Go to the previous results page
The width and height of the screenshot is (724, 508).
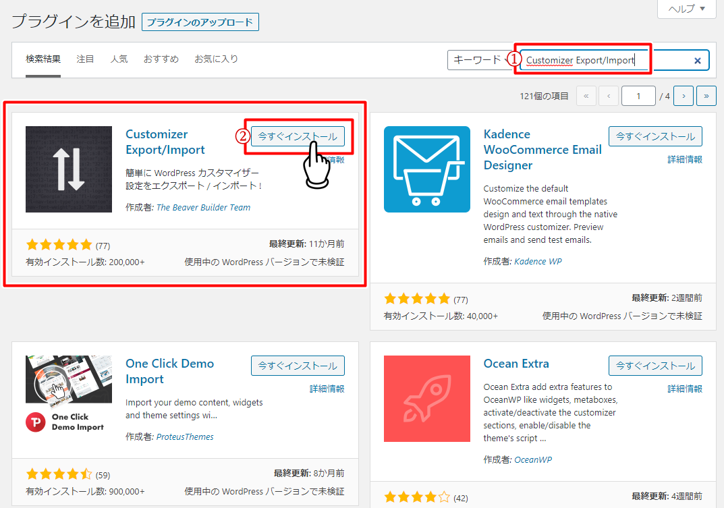click(x=609, y=96)
